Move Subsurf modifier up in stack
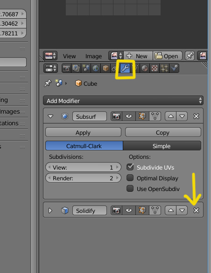The height and width of the screenshot is (273, 211). (171, 116)
